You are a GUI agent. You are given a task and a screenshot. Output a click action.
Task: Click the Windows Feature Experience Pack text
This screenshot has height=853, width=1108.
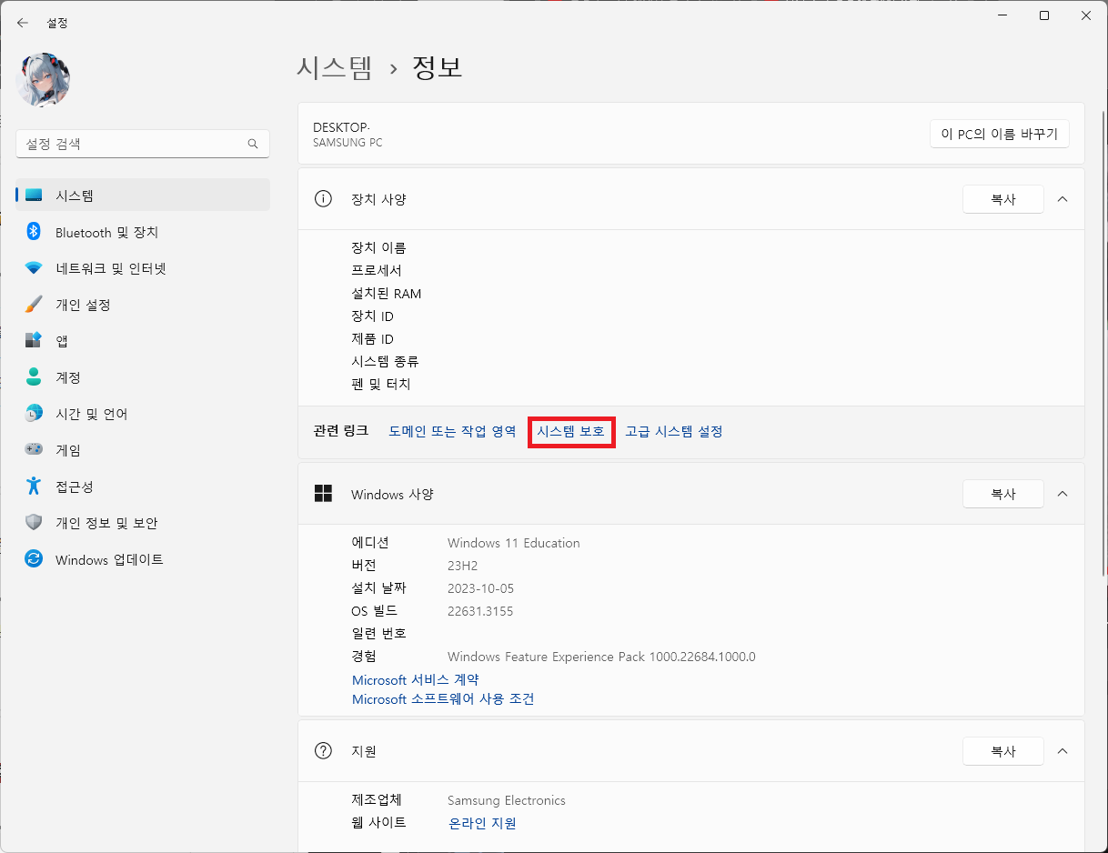click(x=601, y=657)
